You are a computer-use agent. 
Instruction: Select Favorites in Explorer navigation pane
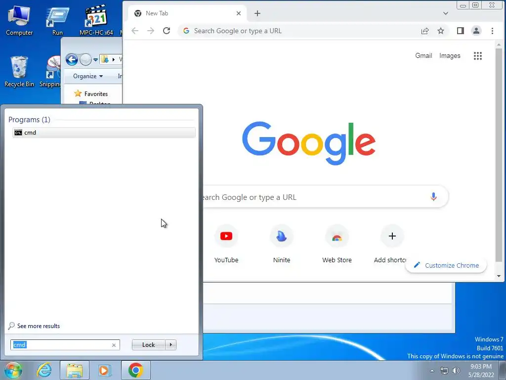(x=96, y=94)
